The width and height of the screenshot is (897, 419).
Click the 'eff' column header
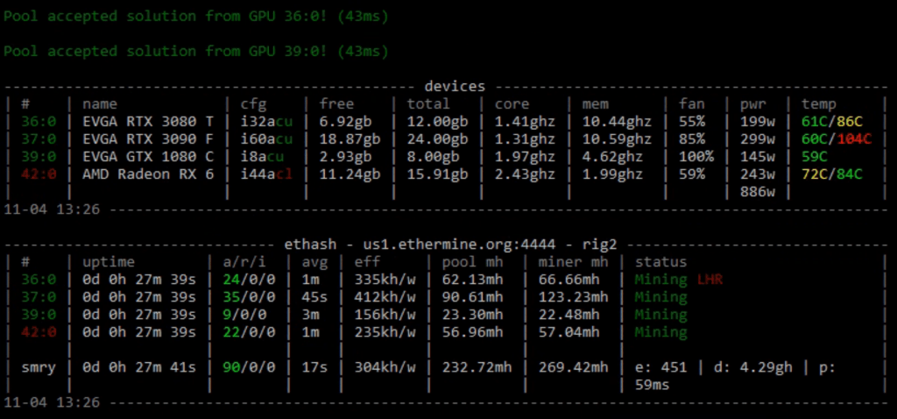point(367,262)
